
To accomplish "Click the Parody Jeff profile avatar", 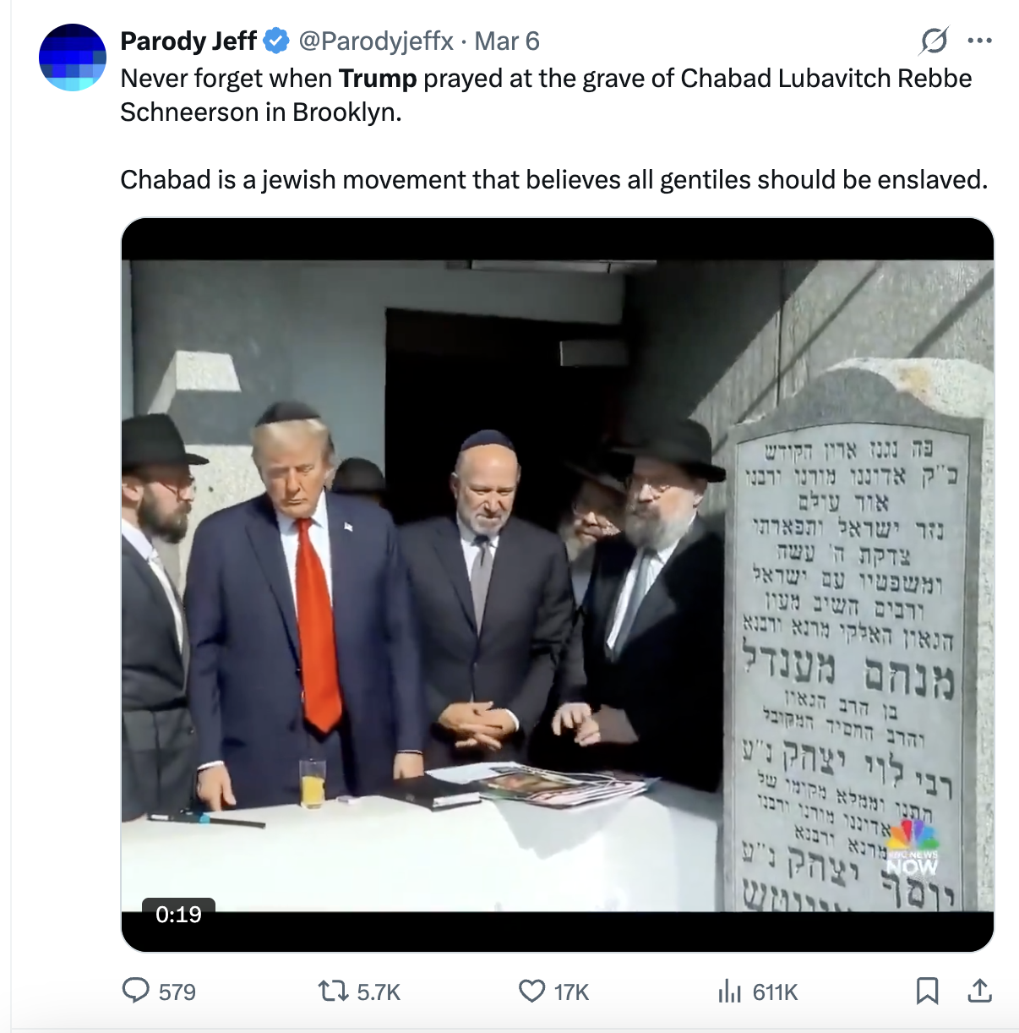I will [73, 57].
